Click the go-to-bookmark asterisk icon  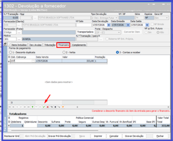(59, 107)
